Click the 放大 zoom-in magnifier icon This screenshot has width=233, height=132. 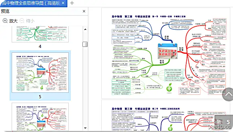coord(5,21)
